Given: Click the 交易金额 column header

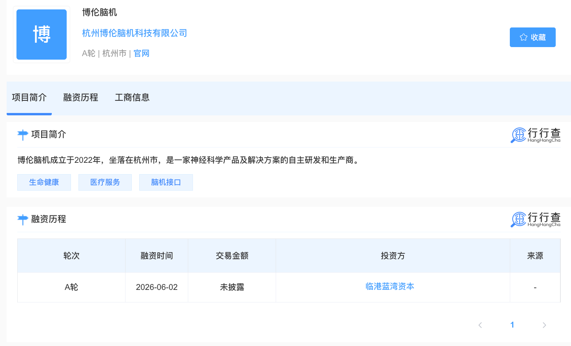Looking at the screenshot, I should 232,256.
